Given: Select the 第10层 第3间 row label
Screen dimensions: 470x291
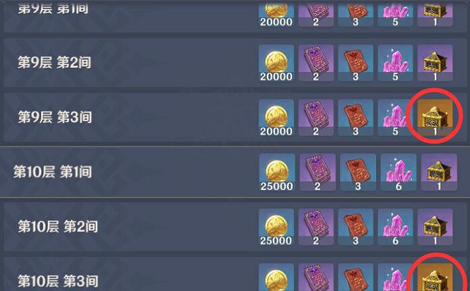Looking at the screenshot, I should (x=58, y=281).
